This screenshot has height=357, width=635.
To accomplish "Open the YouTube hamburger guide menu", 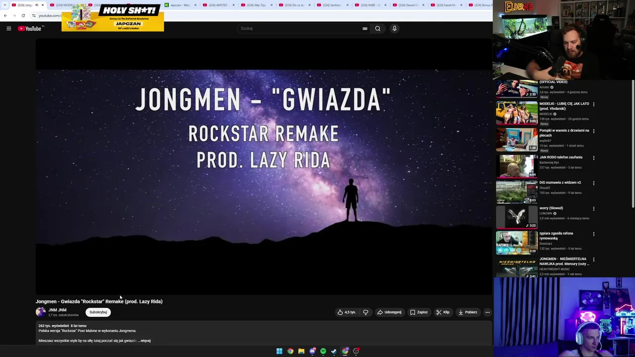I will (8, 28).
